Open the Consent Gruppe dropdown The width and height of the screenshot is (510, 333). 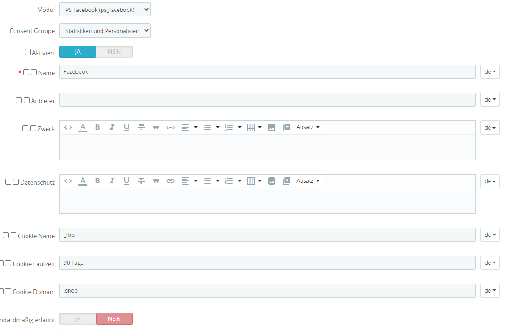[x=105, y=31]
